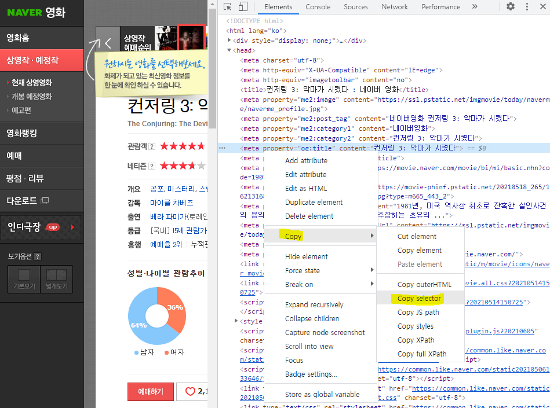This screenshot has width=550, height=408.
Task: Expand the Break on submenu arrow
Action: point(372,284)
